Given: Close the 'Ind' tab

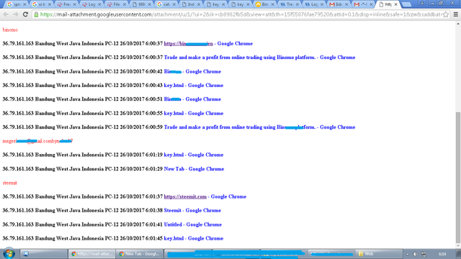Looking at the screenshot, I should [199, 4].
